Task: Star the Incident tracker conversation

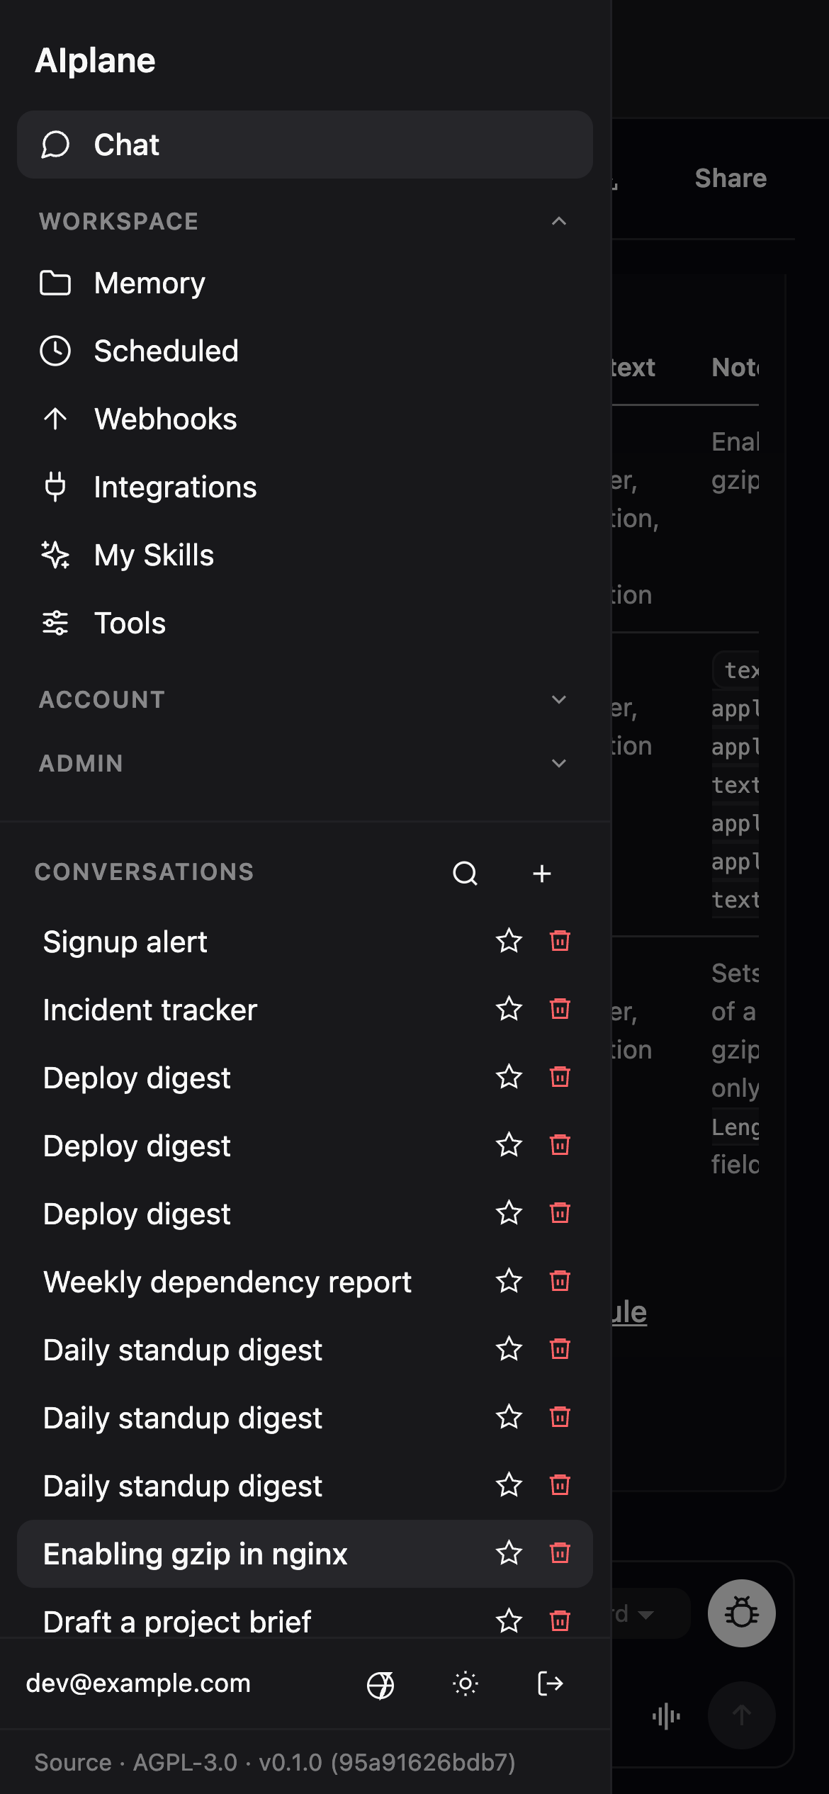Action: (509, 1010)
